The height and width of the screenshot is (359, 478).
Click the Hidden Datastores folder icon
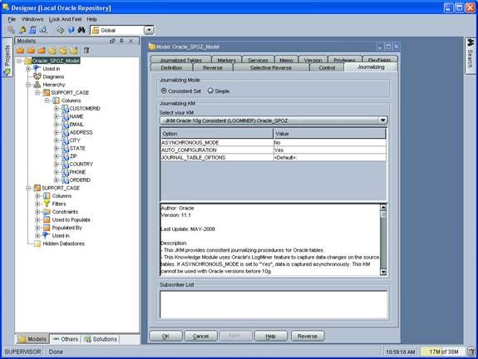[x=37, y=243]
